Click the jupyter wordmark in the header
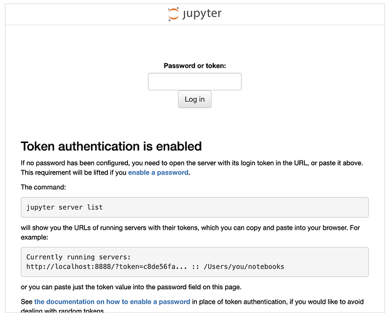The image size is (387, 313). point(202,14)
